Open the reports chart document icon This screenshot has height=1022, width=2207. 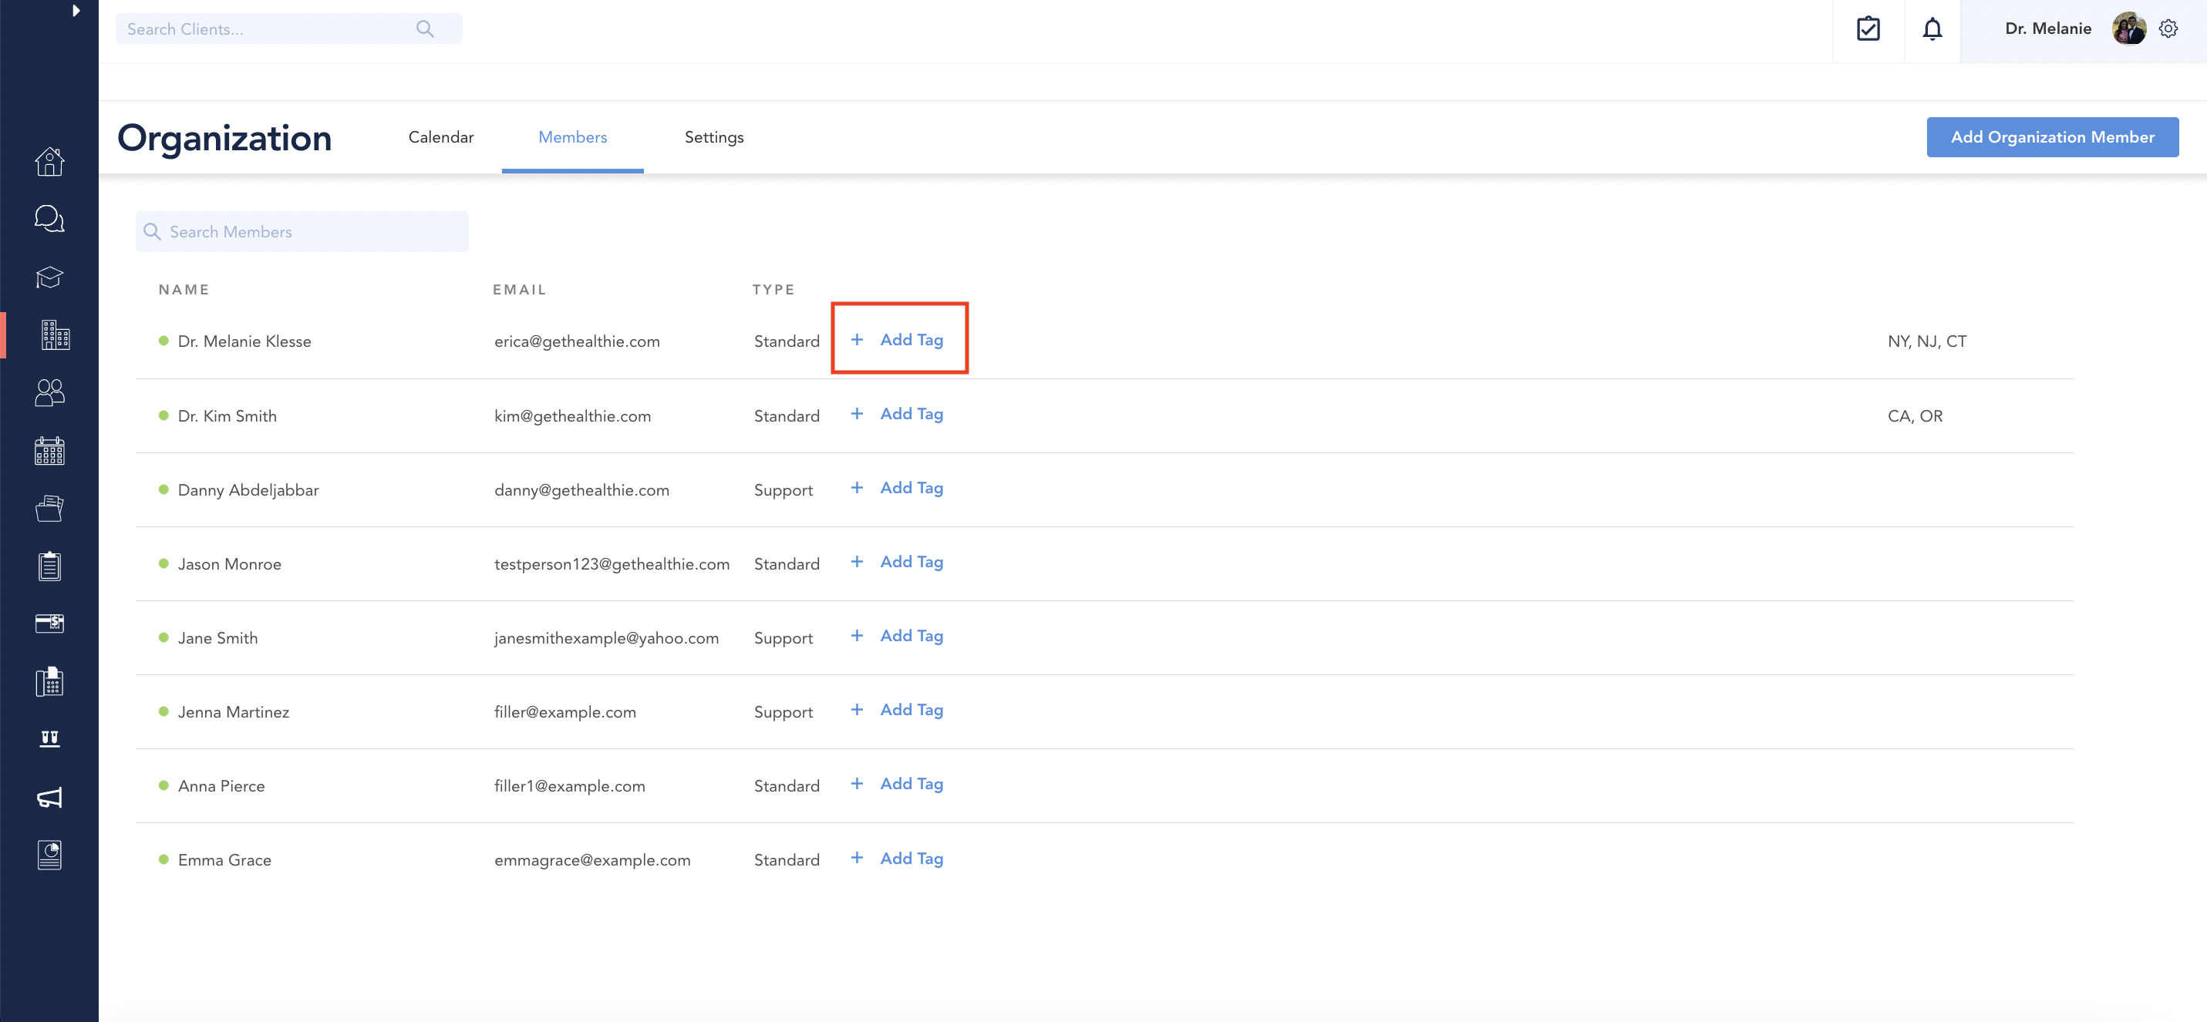49,855
